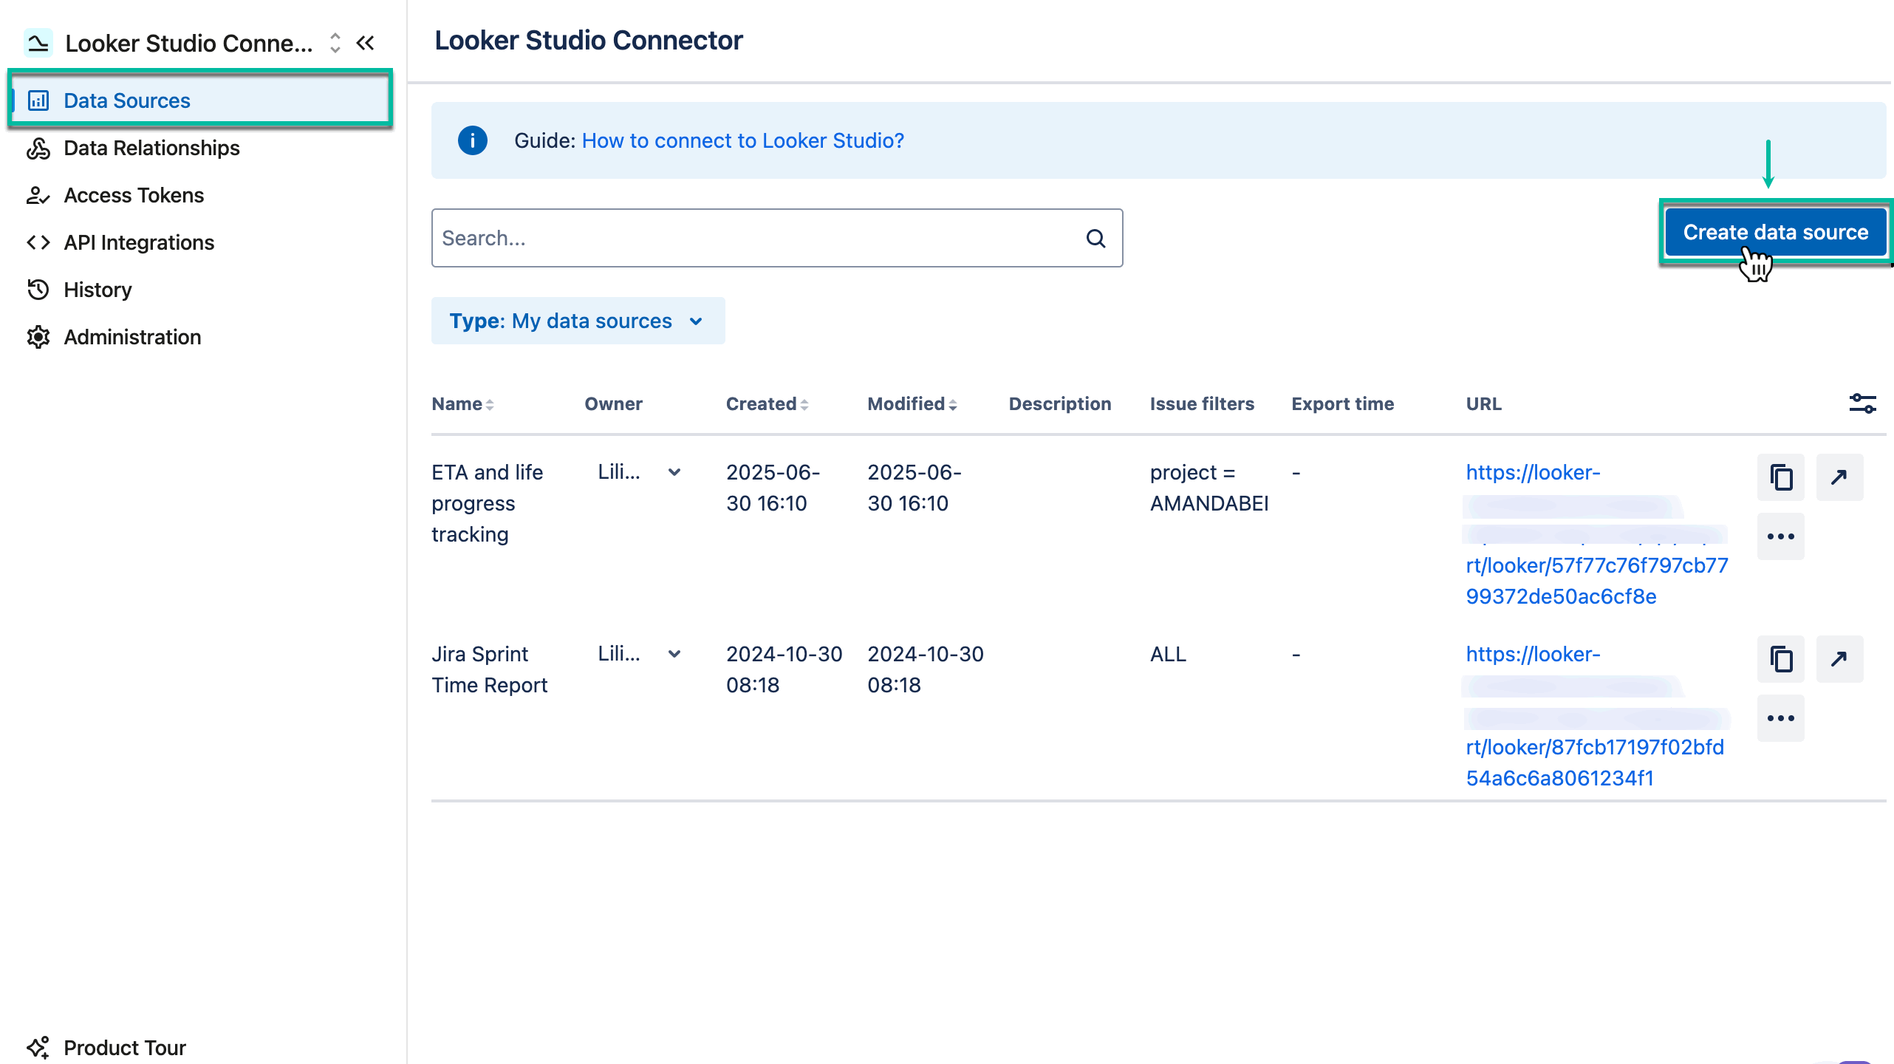
Task: Copy the ETA and life progress tracking URL
Action: click(1781, 478)
